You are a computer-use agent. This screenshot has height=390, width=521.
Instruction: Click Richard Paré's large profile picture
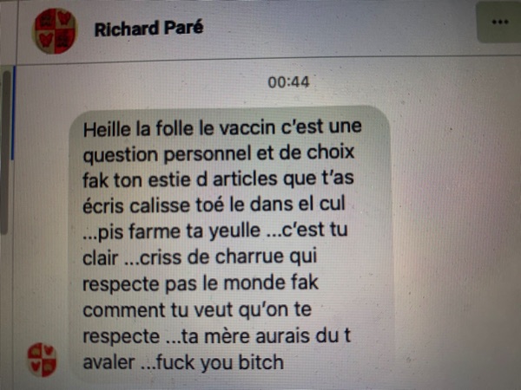click(x=55, y=31)
